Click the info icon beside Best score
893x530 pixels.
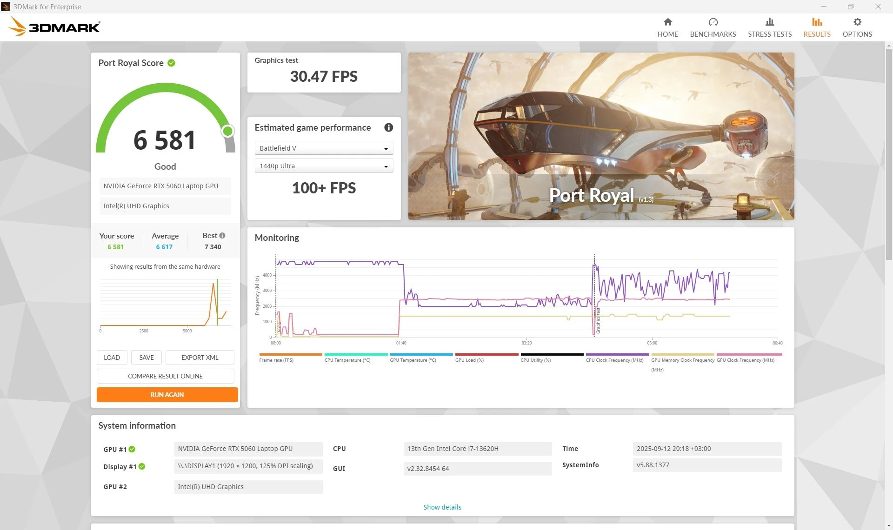click(222, 236)
